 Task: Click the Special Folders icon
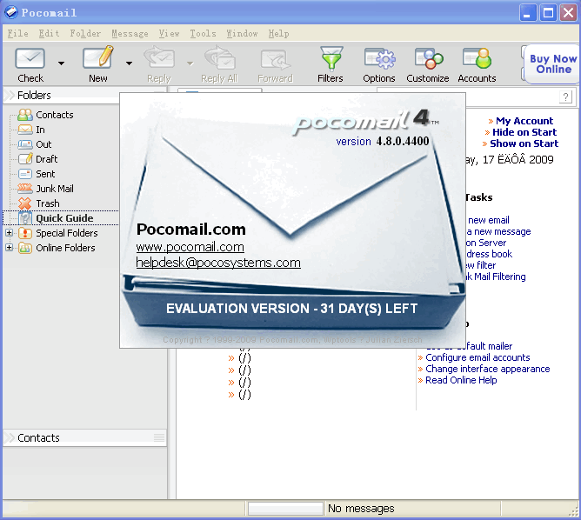25,233
